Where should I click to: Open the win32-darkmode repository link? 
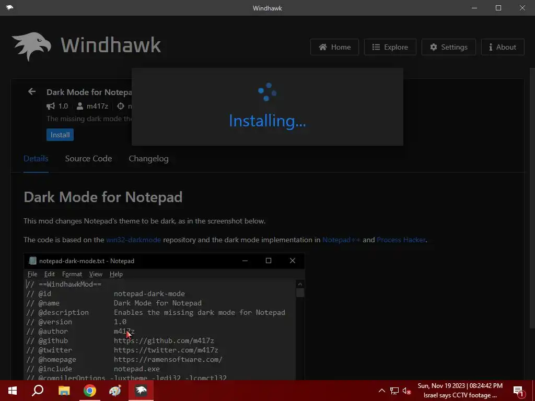pos(133,240)
